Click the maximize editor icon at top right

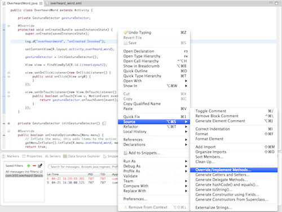coord(276,3)
